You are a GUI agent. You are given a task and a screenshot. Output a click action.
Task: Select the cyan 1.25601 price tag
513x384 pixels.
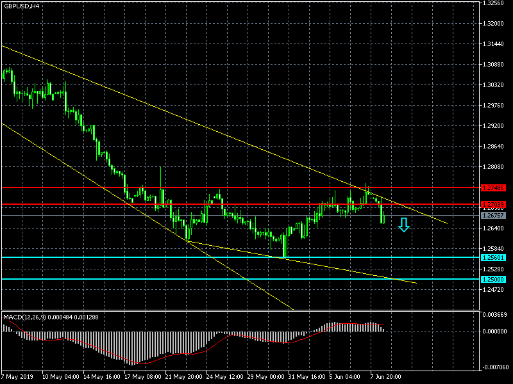493,257
